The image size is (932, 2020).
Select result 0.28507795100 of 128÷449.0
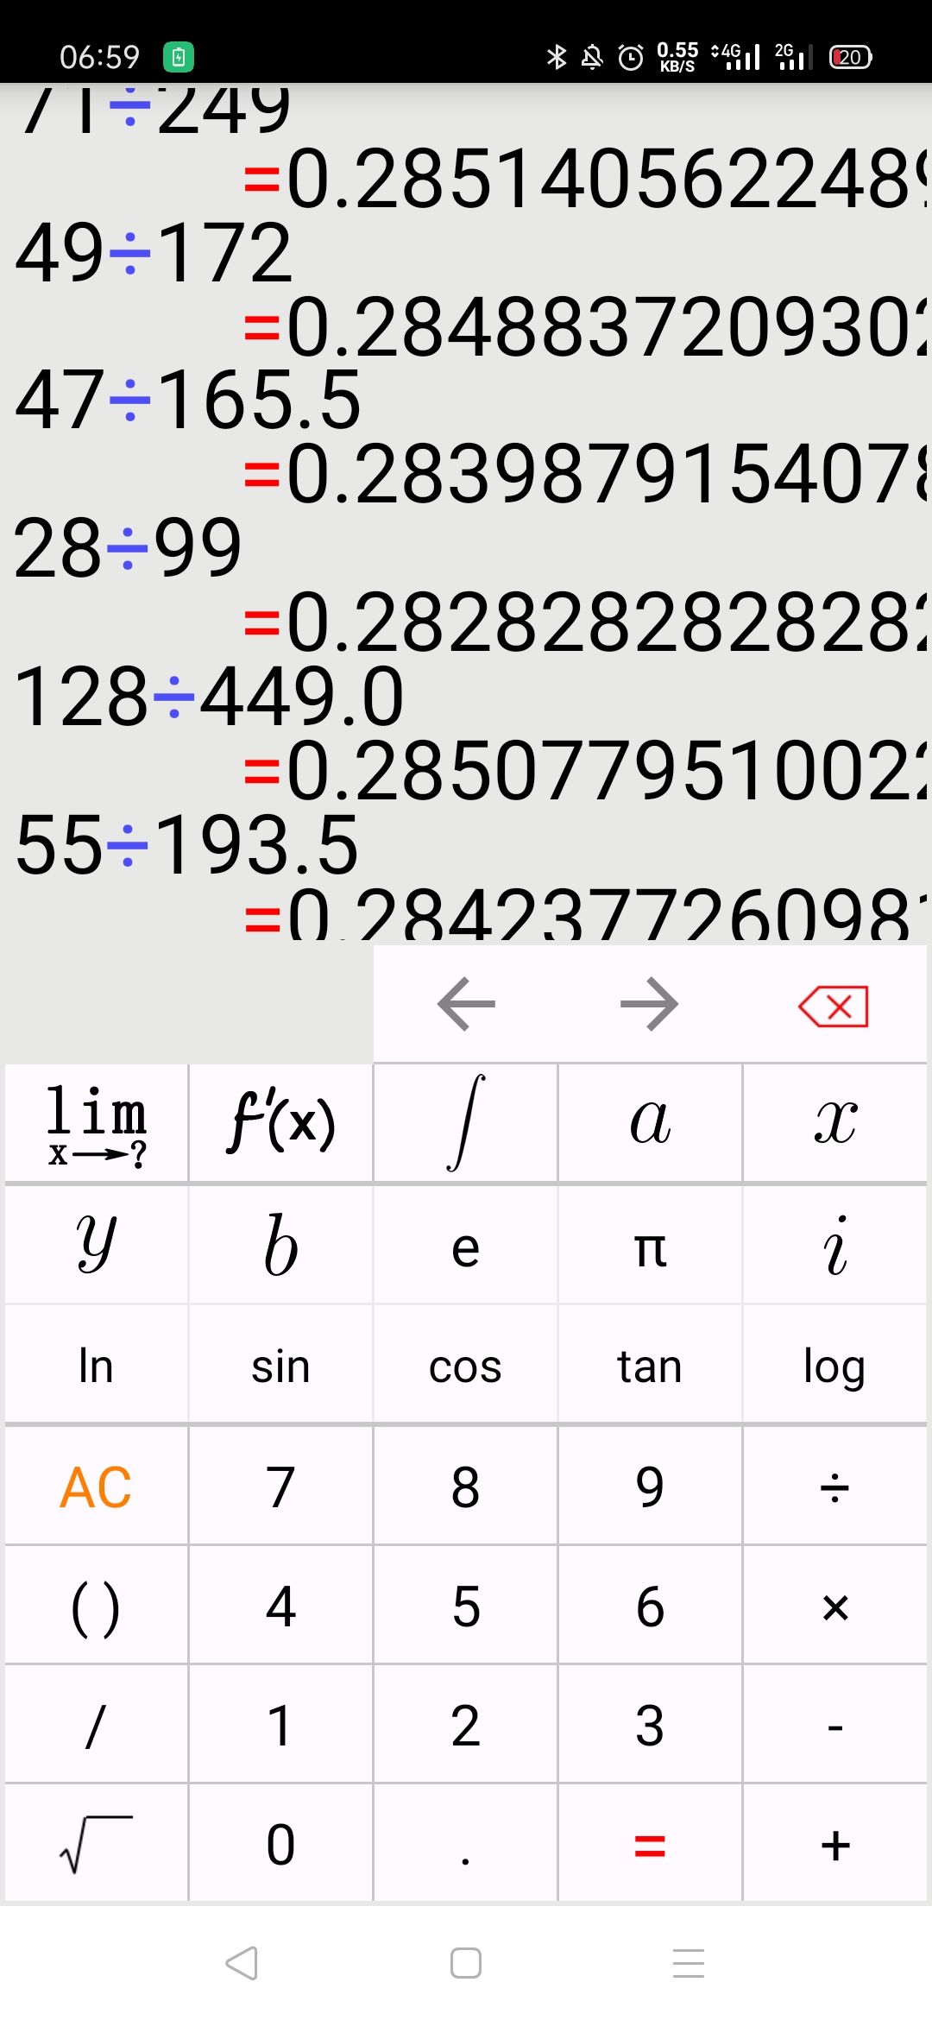pos(587,771)
